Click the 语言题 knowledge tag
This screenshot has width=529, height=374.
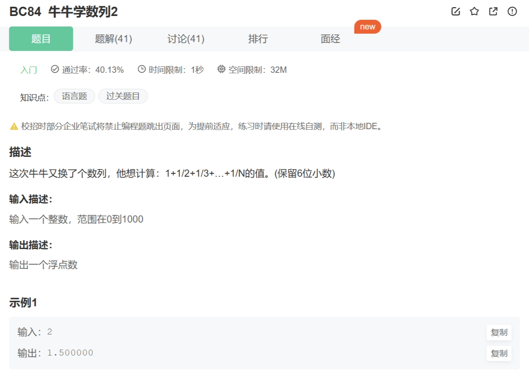coord(74,96)
